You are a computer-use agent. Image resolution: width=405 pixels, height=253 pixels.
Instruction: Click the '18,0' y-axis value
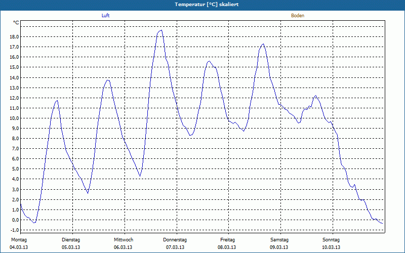coord(14,36)
